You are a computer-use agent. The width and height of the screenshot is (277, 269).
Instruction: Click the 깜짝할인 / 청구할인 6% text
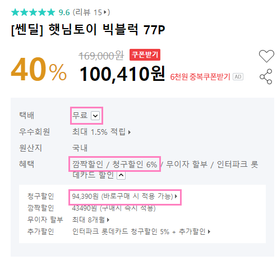(x=114, y=165)
